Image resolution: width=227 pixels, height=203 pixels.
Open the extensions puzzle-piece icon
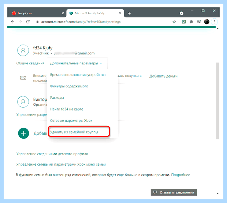click(191, 22)
